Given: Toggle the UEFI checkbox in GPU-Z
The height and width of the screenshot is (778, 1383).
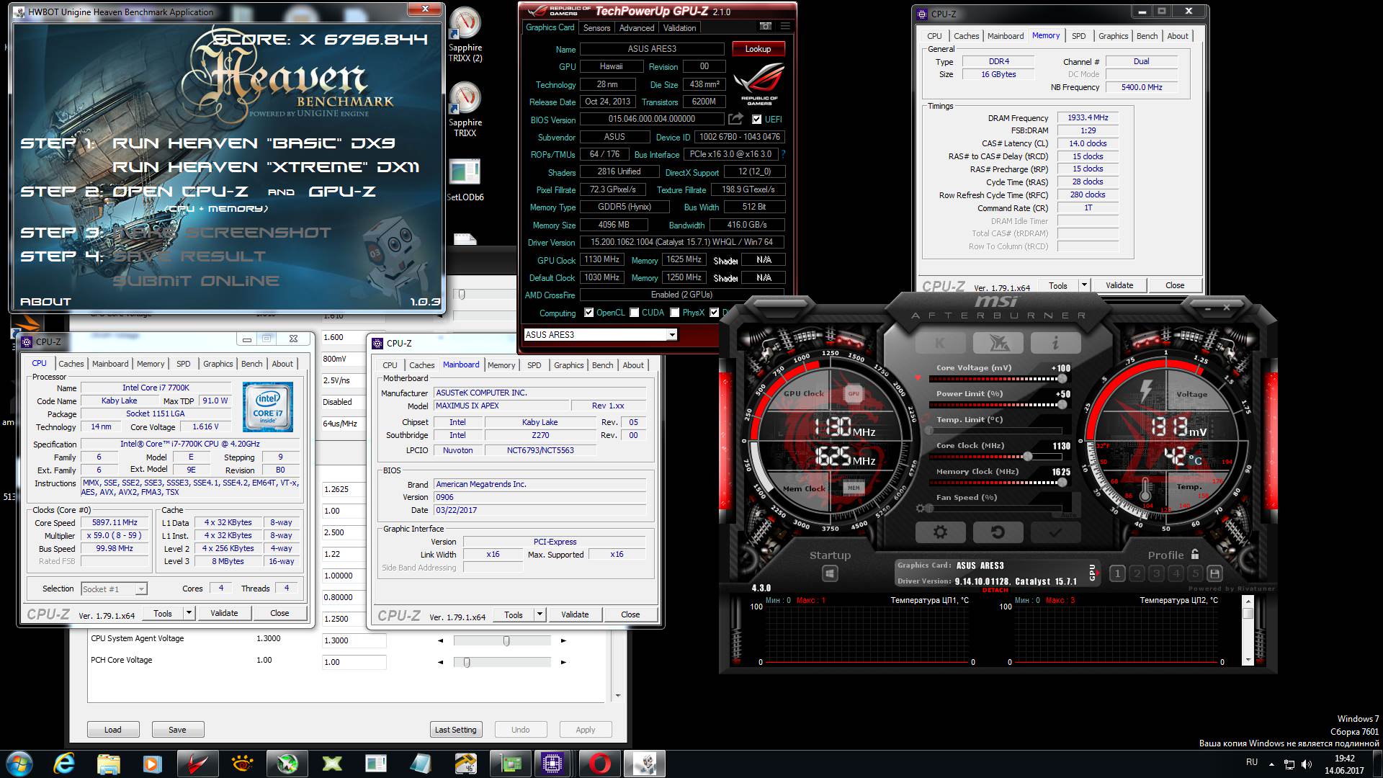Looking at the screenshot, I should tap(756, 120).
